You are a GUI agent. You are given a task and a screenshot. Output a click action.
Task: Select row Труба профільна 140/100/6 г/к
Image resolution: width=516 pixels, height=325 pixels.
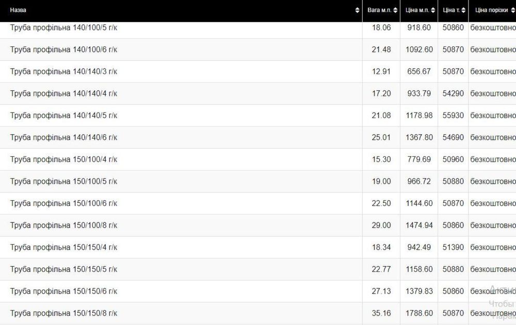pyautogui.click(x=63, y=50)
